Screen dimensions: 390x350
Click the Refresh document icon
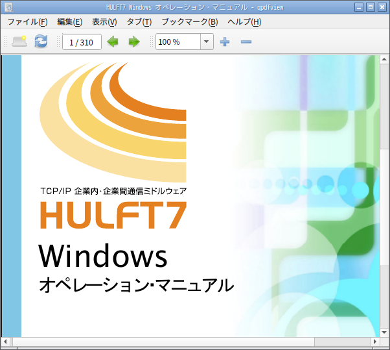tap(41, 42)
